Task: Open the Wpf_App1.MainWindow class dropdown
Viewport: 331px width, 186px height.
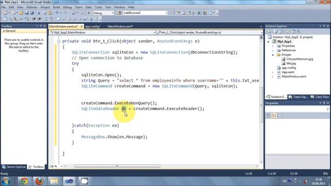Action: click(x=154, y=33)
